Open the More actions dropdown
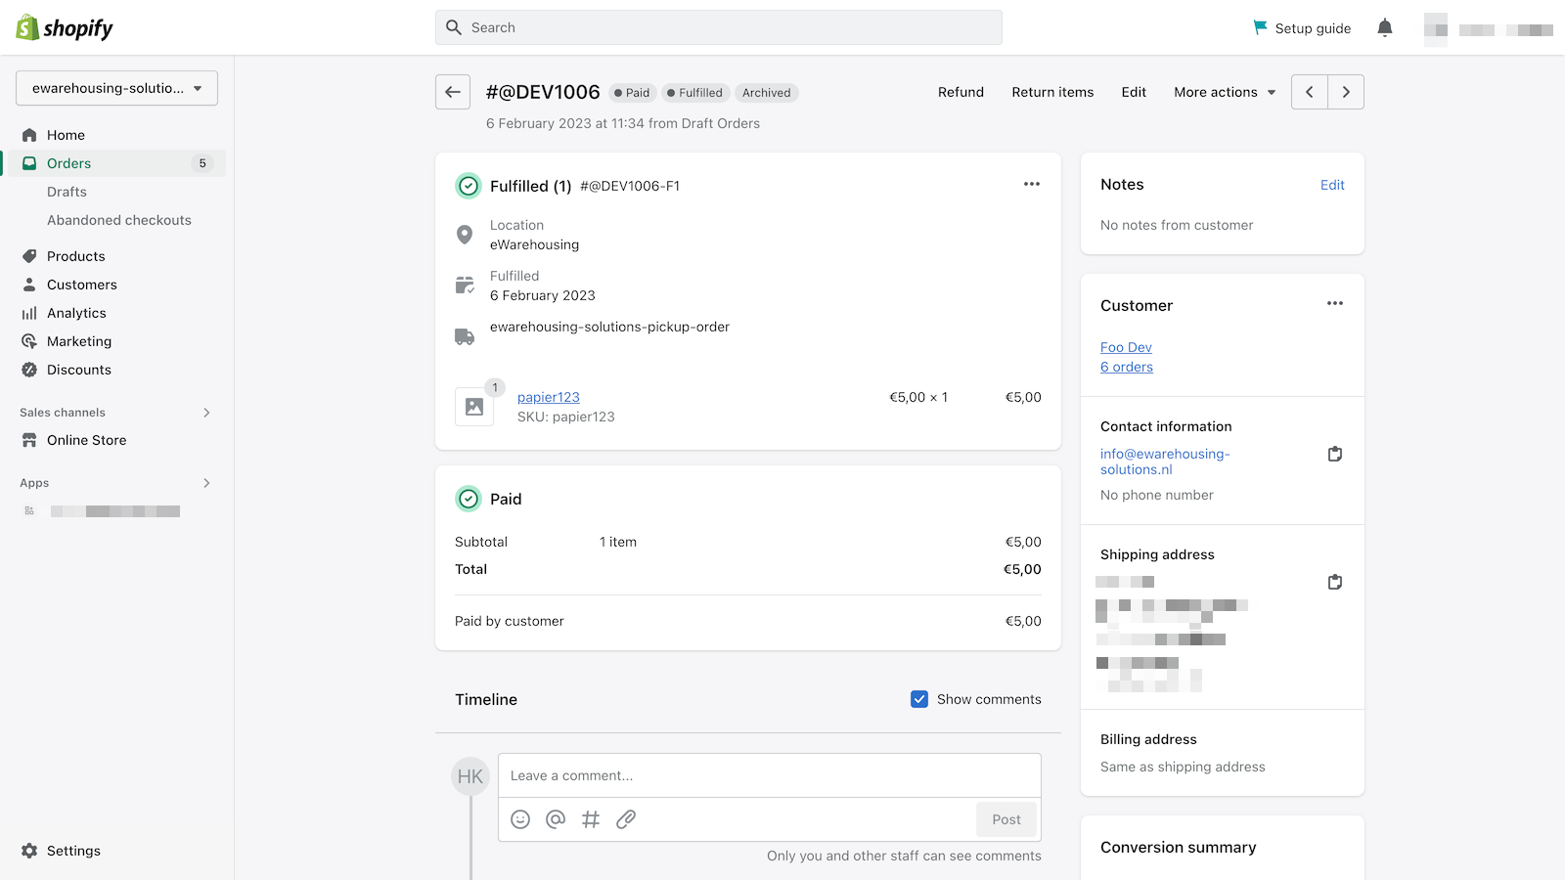This screenshot has height=880, width=1565. 1225,92
